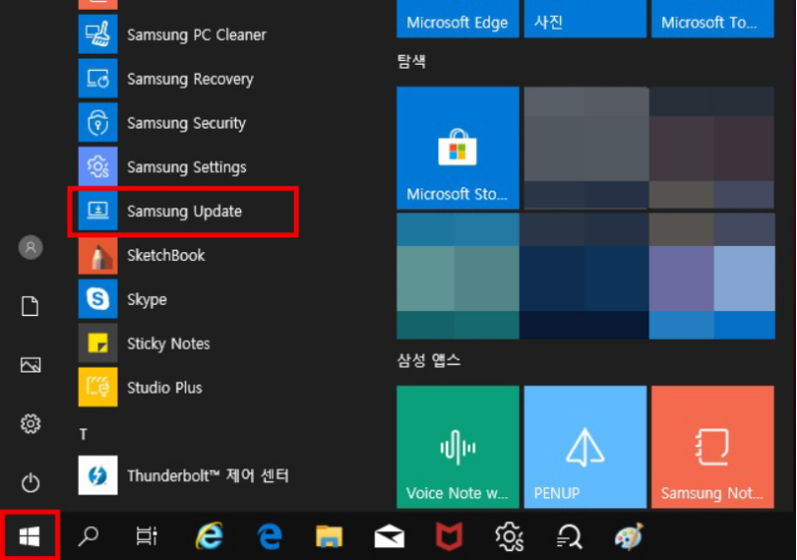Open Settings gear in Start sidebar

tap(31, 423)
